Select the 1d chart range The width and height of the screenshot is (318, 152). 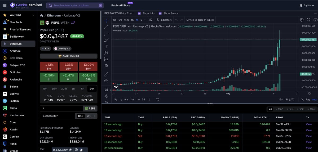149,100
